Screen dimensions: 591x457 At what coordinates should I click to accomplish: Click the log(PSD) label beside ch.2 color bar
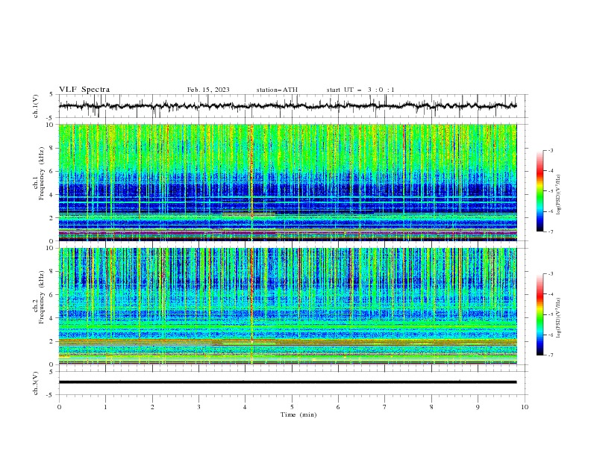point(559,318)
